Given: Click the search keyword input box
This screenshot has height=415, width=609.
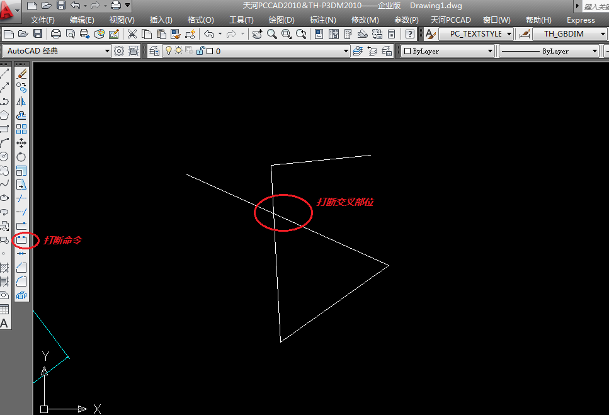Looking at the screenshot, I should [595, 6].
